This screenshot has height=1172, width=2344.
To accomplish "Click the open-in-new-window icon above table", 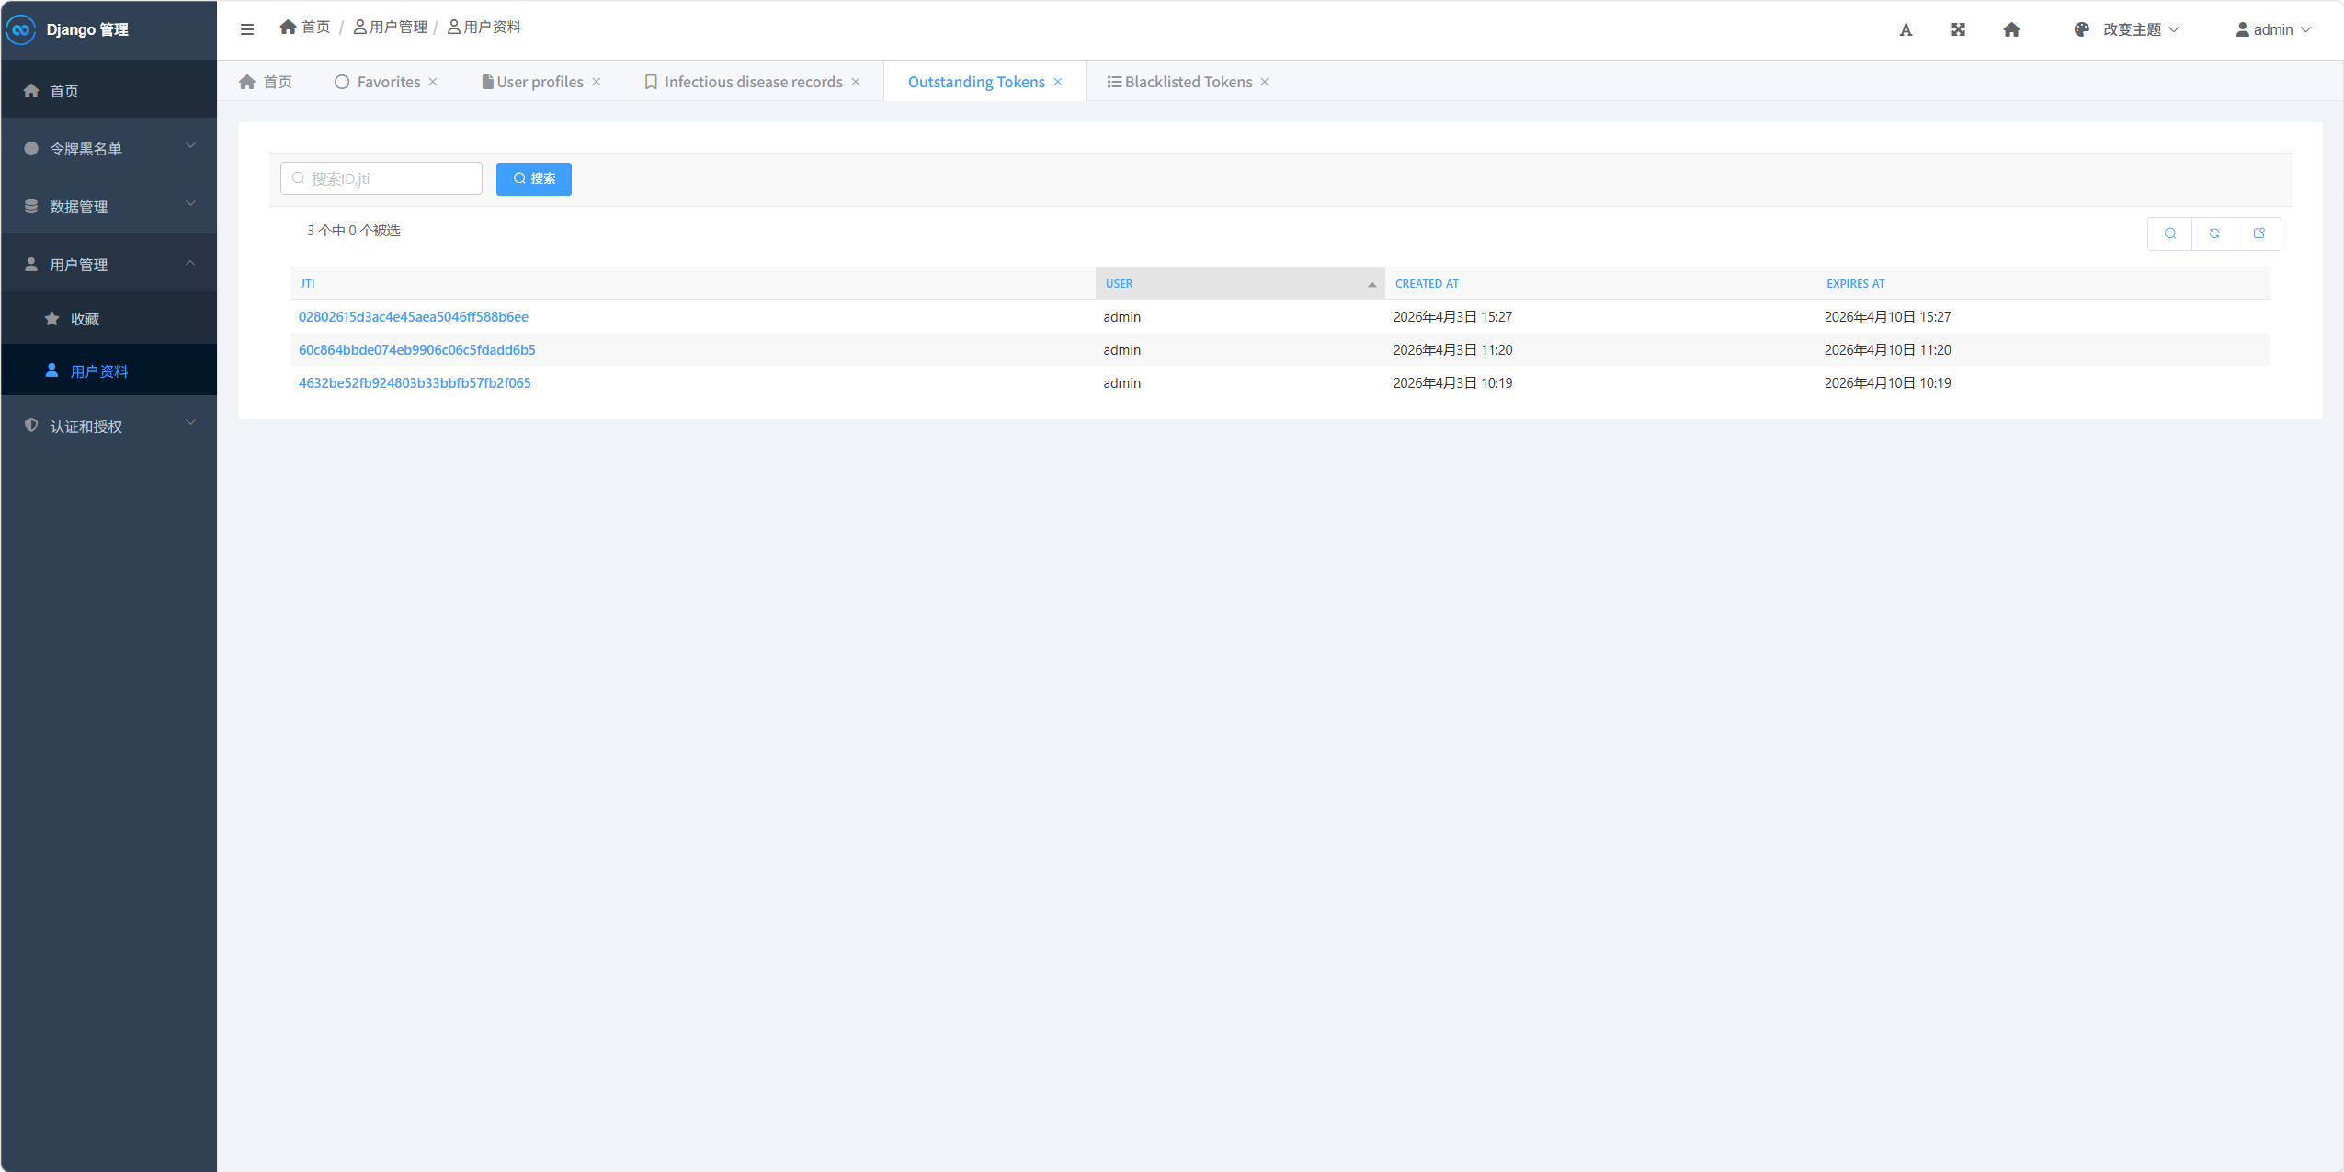I will tap(2259, 233).
